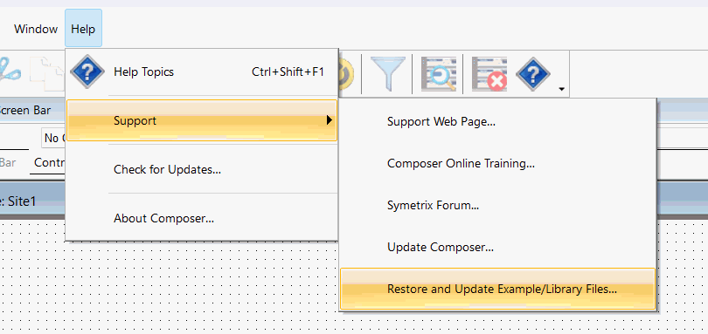Click the toolbar blue help diamond icon
Screen dimensions: 708x334
tap(533, 73)
